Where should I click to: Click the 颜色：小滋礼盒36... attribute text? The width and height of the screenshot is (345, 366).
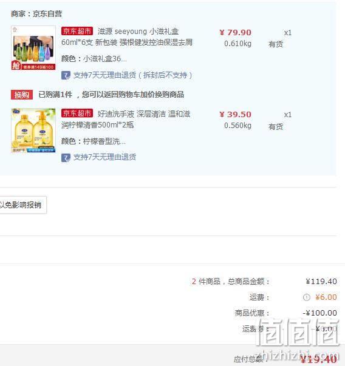[94, 59]
